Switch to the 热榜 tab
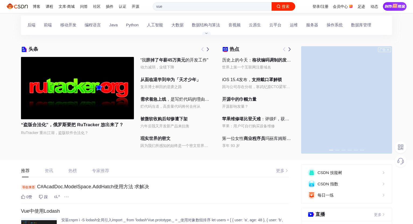Screen dimensions: 413x224 click(x=73, y=171)
